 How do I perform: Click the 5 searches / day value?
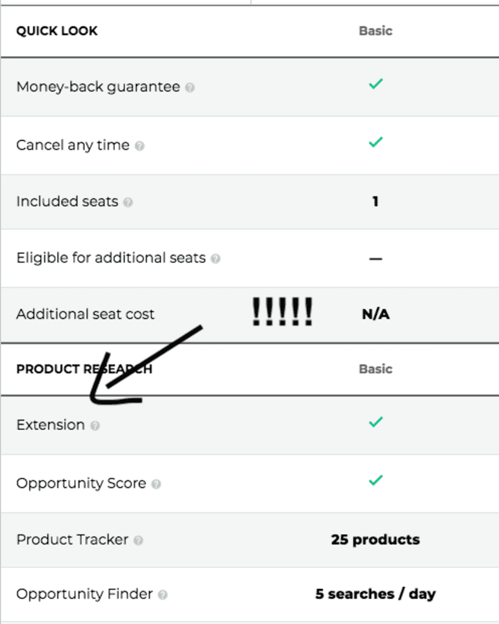click(375, 594)
